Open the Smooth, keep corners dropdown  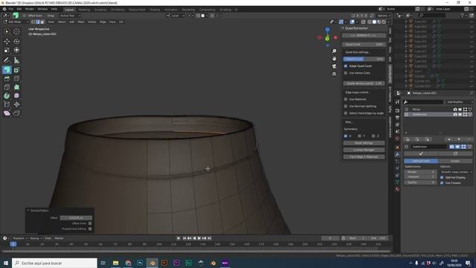click(x=456, y=172)
